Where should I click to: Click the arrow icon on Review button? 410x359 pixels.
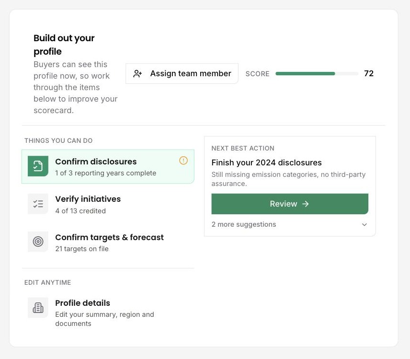306,204
